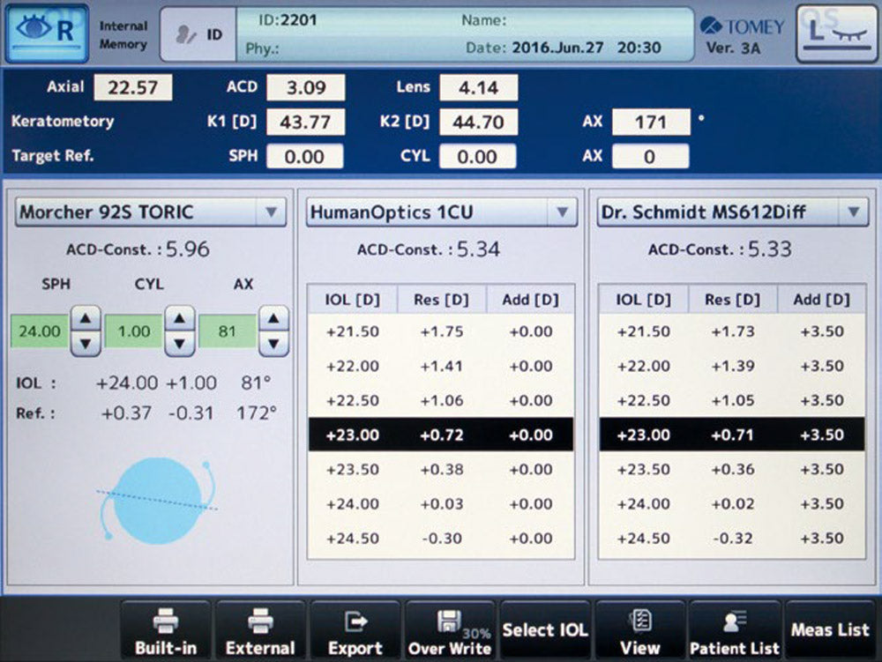Save using Over Write button

point(450,632)
